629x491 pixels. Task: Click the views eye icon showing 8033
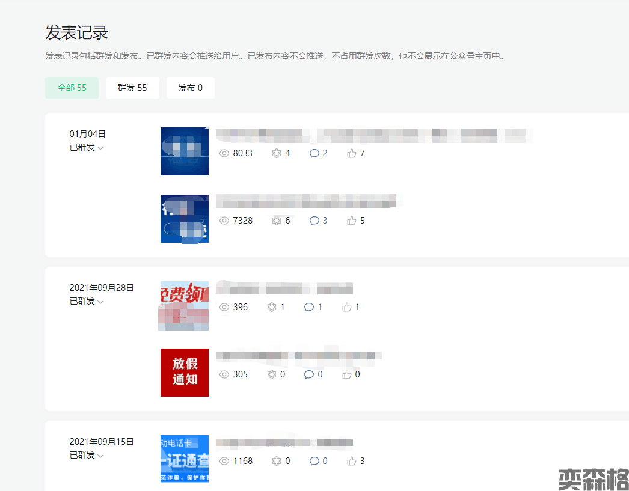pyautogui.click(x=224, y=153)
